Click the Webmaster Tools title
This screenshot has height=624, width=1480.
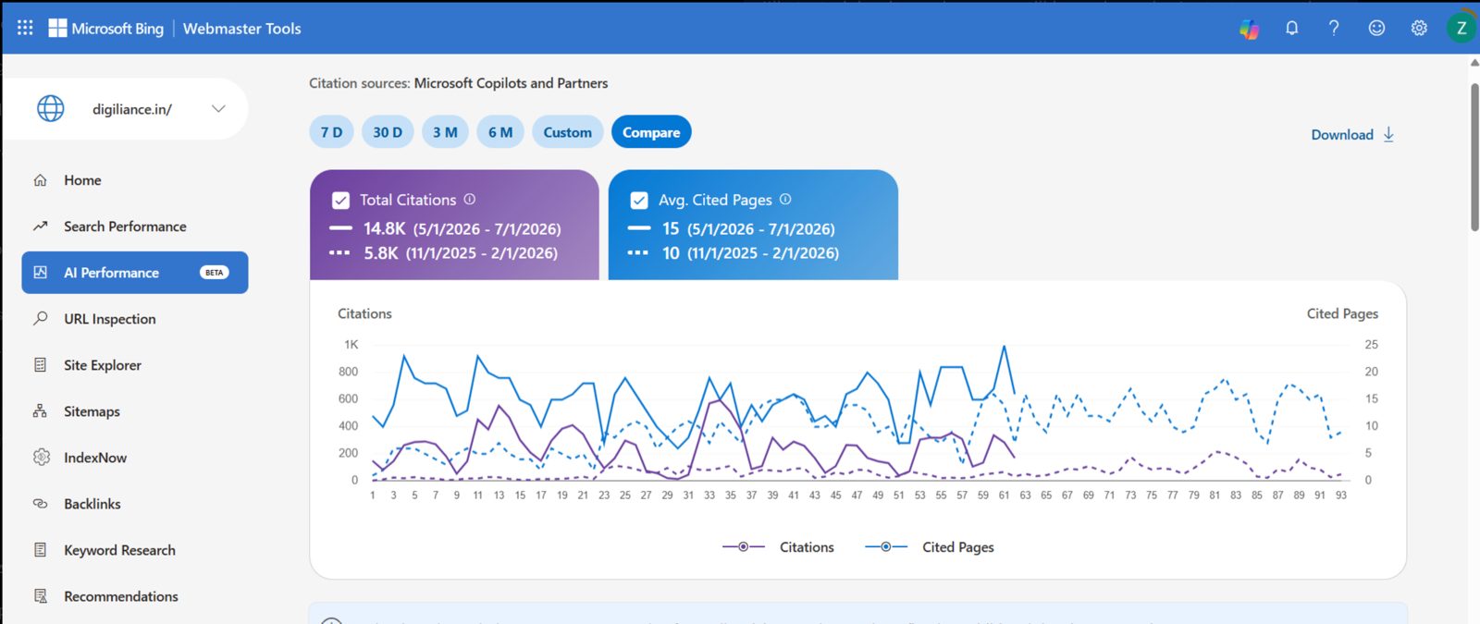242,29
